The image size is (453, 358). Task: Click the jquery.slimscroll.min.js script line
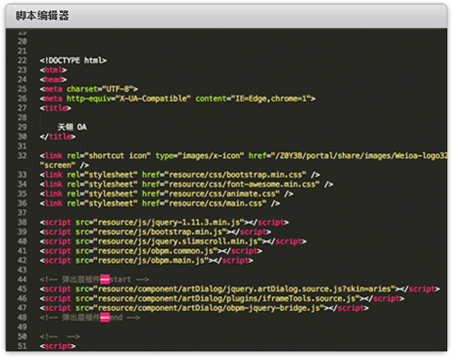[173, 241]
